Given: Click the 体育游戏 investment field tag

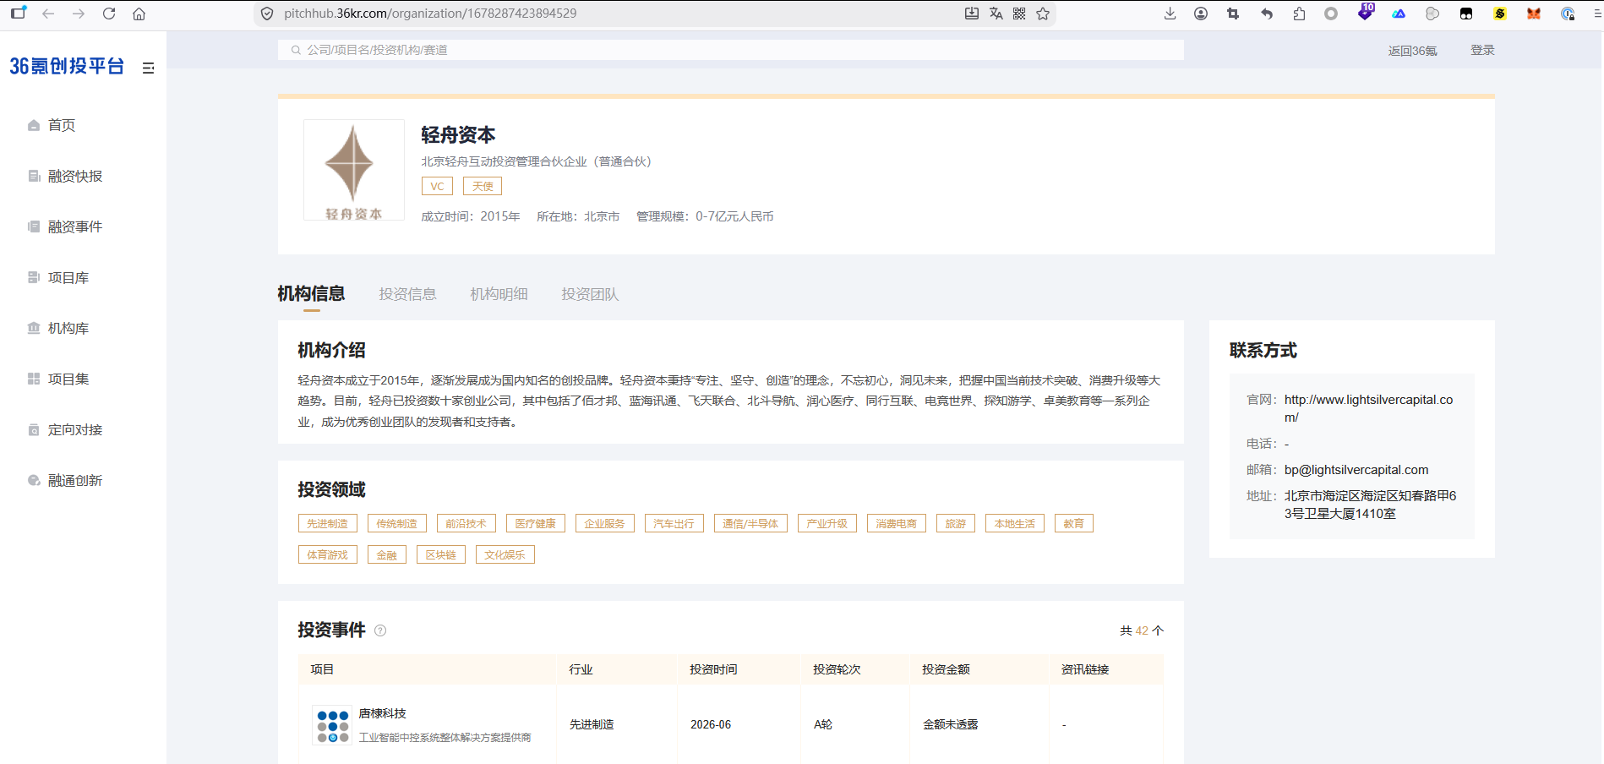Looking at the screenshot, I should [x=328, y=554].
